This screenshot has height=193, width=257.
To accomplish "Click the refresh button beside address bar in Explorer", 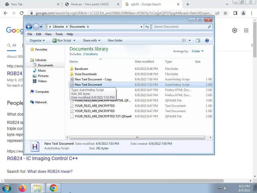I will [x=147, y=27].
